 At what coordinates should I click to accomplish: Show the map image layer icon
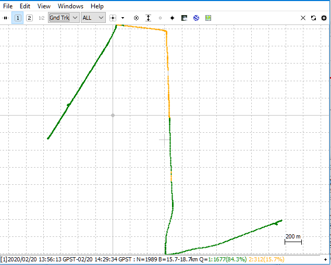[185, 18]
